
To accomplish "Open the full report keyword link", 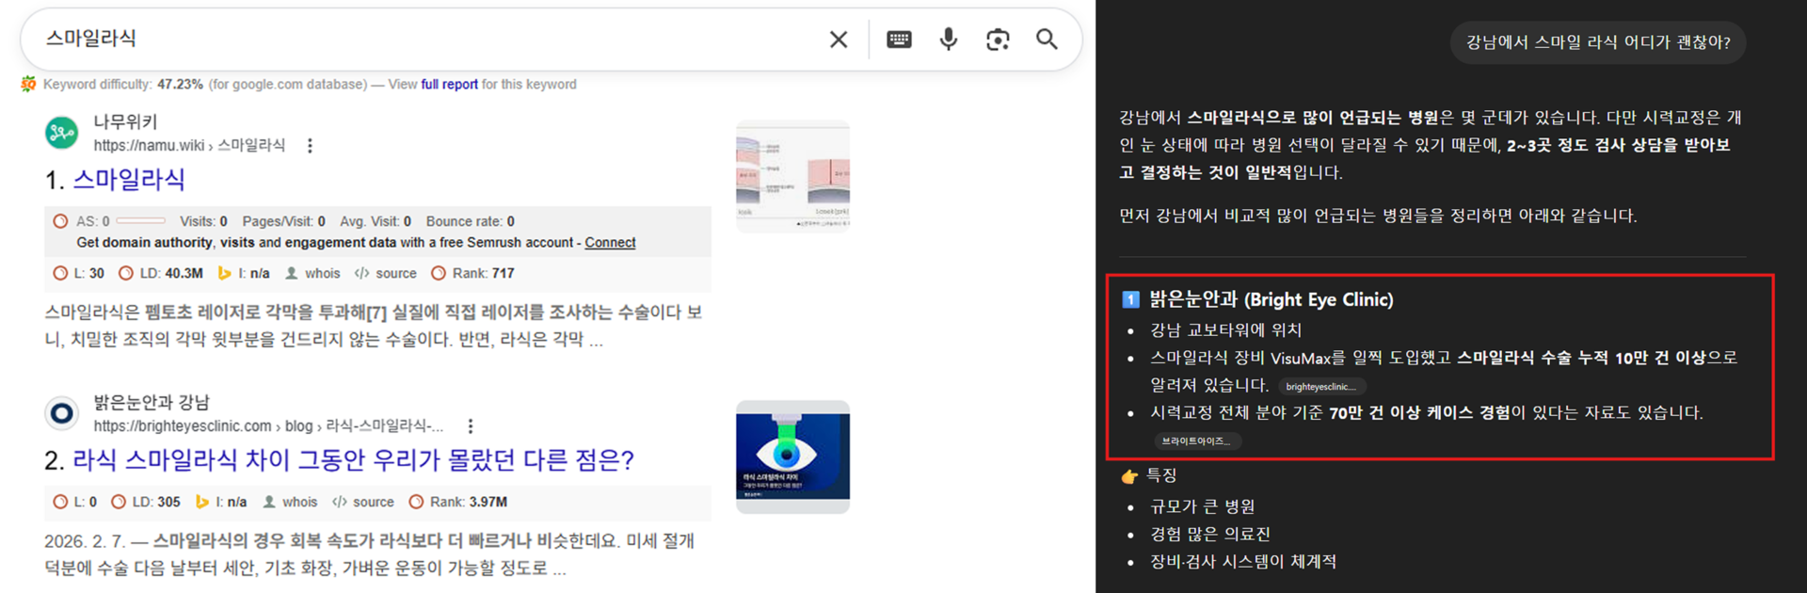I will 449,85.
